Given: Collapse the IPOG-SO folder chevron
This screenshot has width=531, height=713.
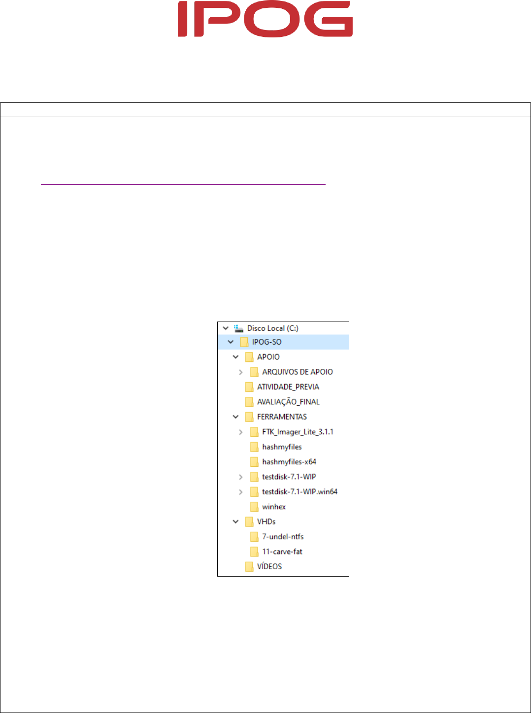Looking at the screenshot, I should [231, 342].
